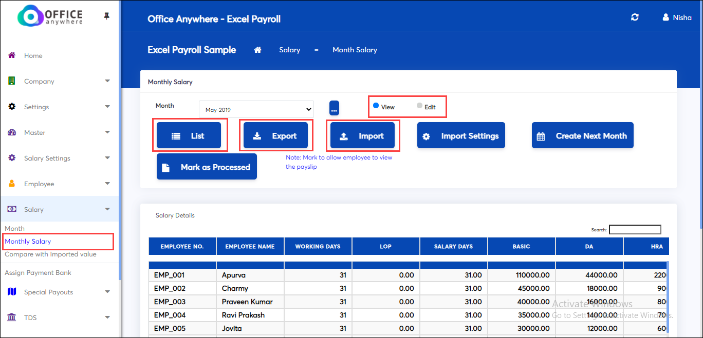703x338 pixels.
Task: Open the Nisha user profile icon
Action: (666, 17)
